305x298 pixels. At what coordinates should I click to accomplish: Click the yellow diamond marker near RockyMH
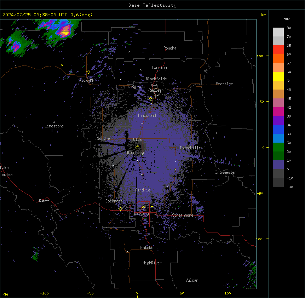(88, 72)
